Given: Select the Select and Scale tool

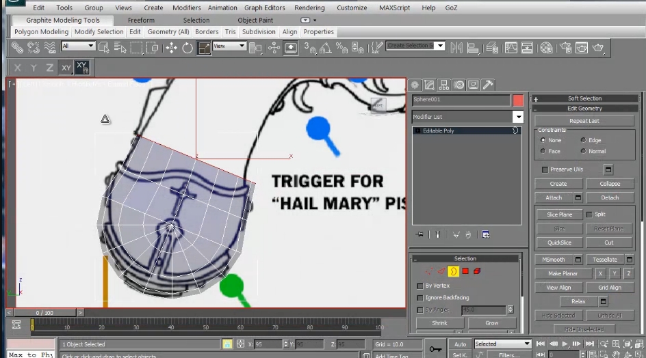Looking at the screenshot, I should 204,48.
